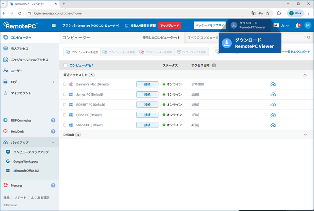Image resolution: width=314 pixels, height=211 pixels.
Task: Open the サポート footer link
Action: coord(20,198)
